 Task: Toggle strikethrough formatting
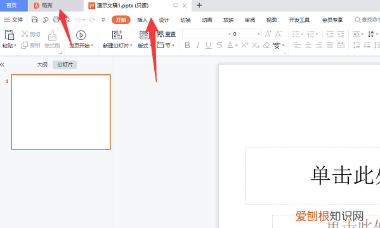click(219, 45)
